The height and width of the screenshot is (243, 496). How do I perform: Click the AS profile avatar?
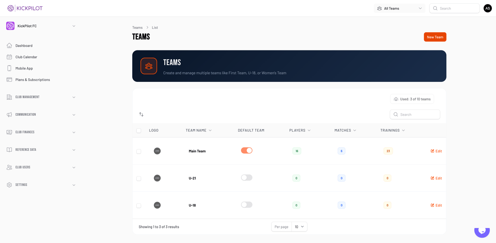tap(487, 8)
